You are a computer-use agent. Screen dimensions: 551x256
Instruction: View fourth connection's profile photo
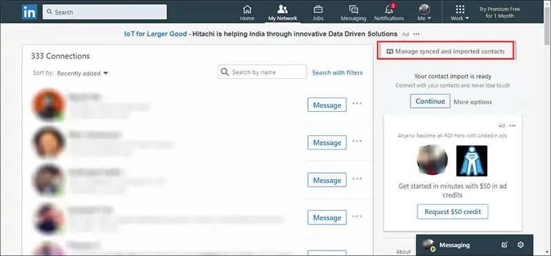(48, 218)
